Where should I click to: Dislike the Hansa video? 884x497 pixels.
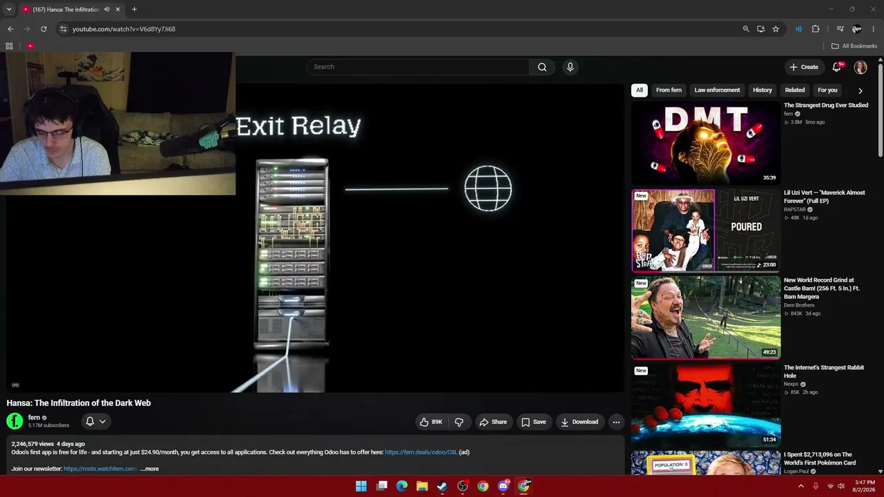tap(459, 422)
